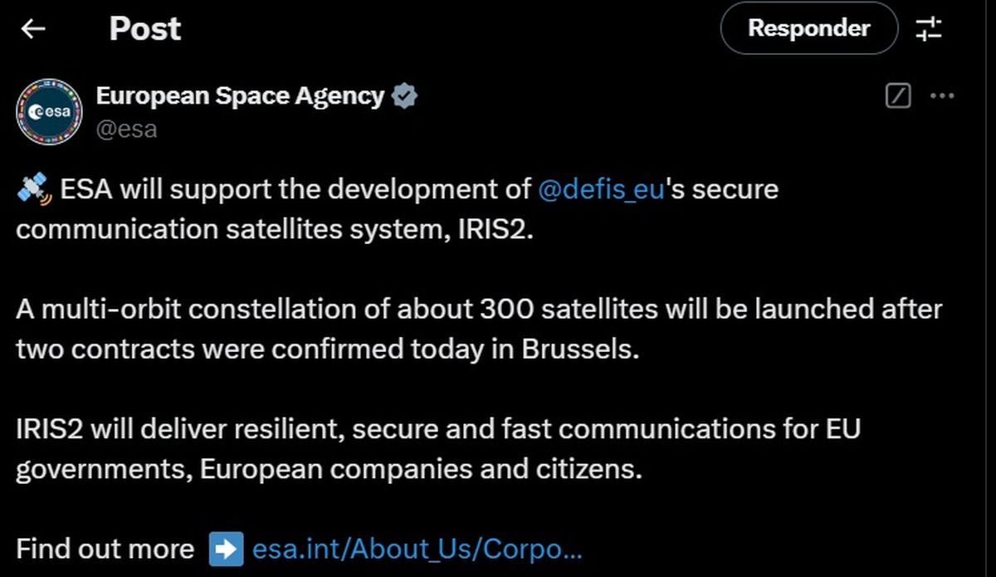Click the blue right-arrow emoji

[226, 549]
